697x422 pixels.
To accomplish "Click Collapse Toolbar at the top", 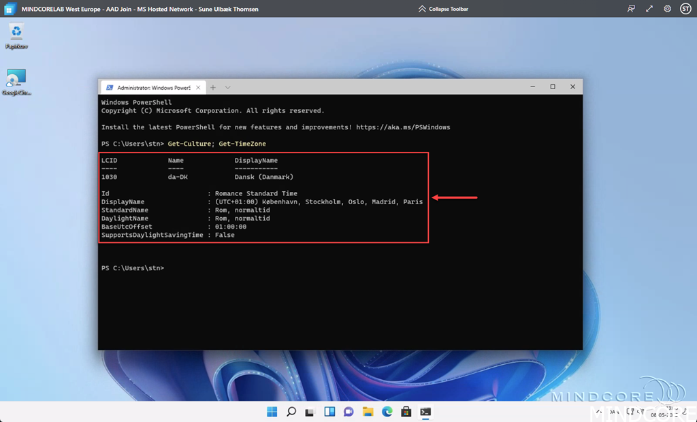I will (443, 9).
